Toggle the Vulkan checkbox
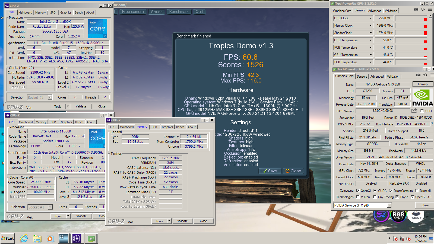Screen dimensions: 434x244 point(358,197)
